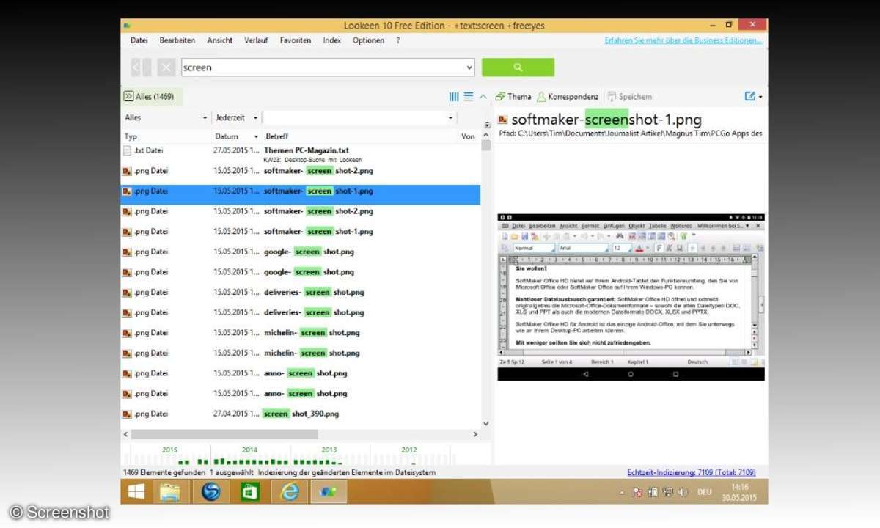Open the green Windows Store taskbar icon
Viewport: 880px width, 528px height.
pos(250,491)
